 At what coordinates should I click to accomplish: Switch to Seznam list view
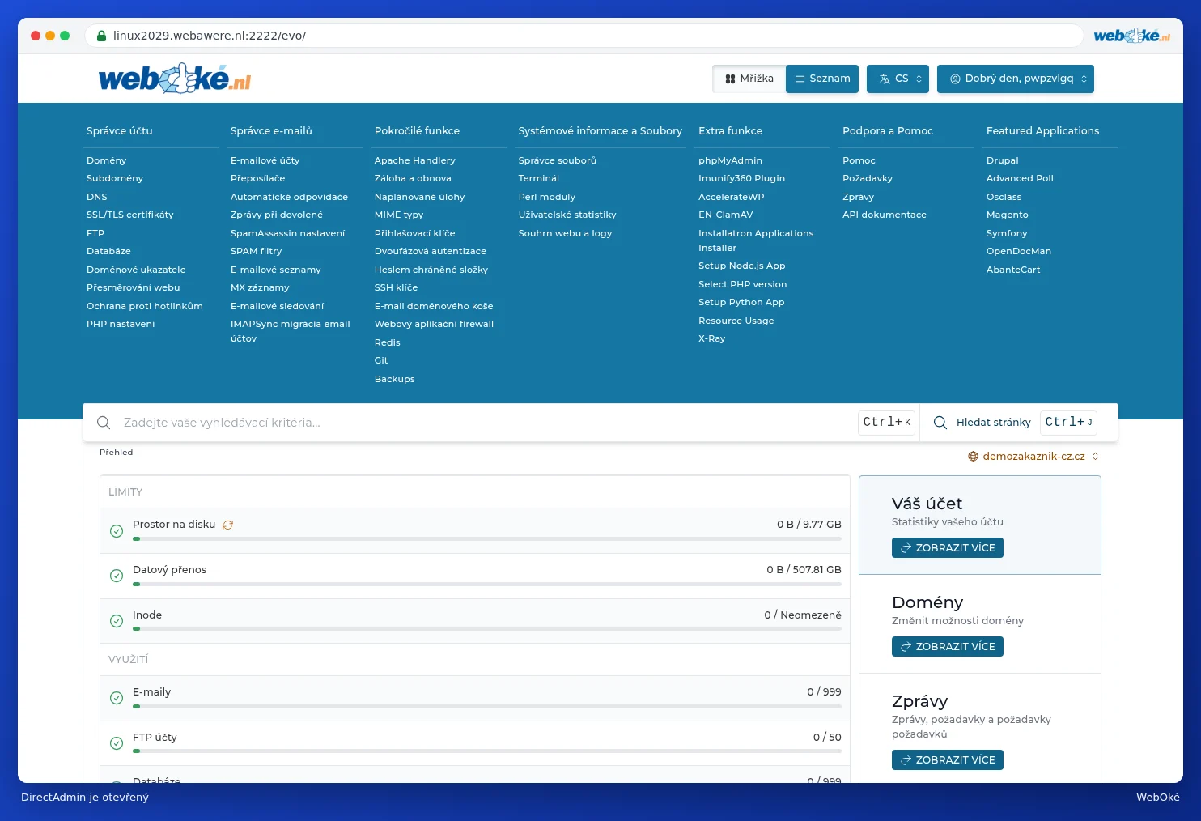(x=822, y=79)
